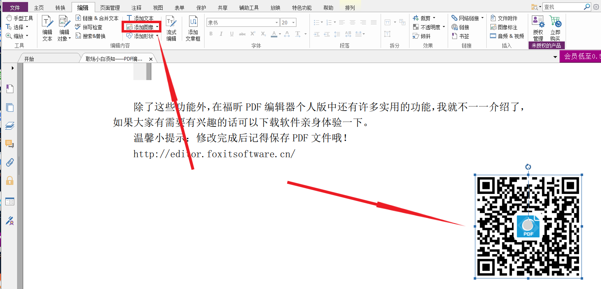This screenshot has width=601, height=289.
Task: Click the 拼写检查 spell check icon
Action: pos(78,26)
